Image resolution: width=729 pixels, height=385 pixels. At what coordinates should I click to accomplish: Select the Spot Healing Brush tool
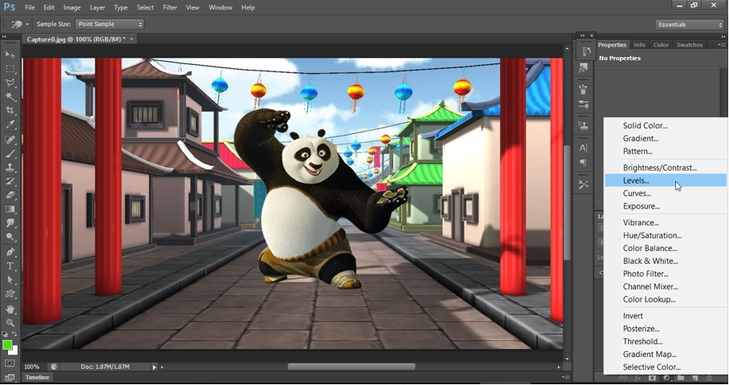tap(10, 140)
